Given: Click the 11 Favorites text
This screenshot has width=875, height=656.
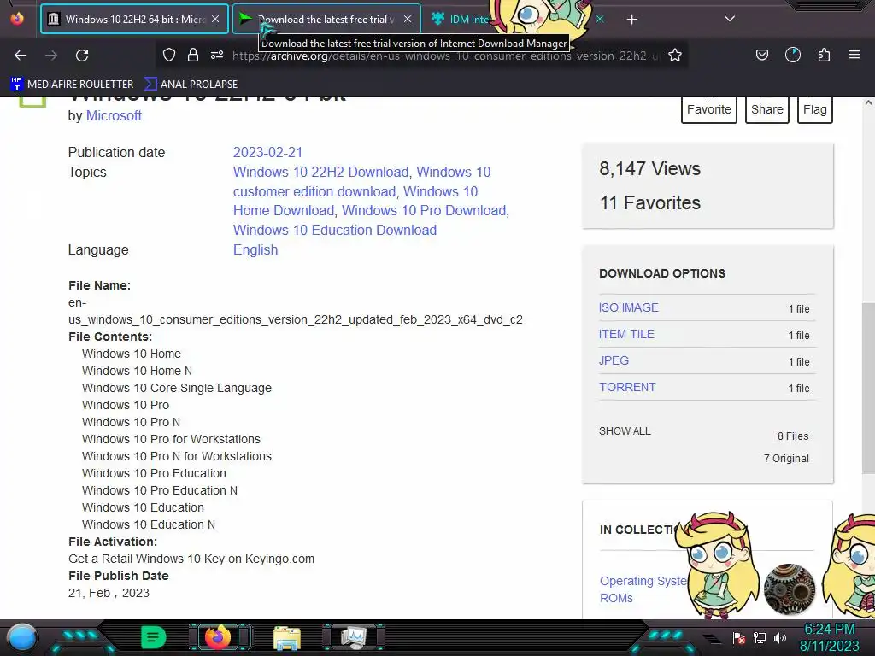Looking at the screenshot, I should [x=649, y=202].
